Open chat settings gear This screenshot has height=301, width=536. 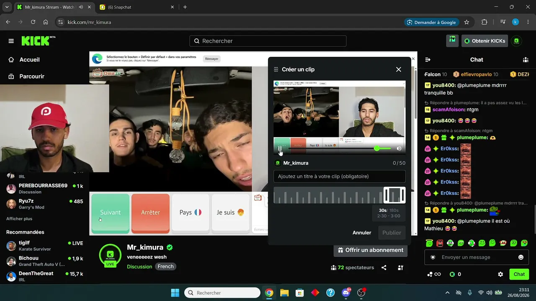500,274
